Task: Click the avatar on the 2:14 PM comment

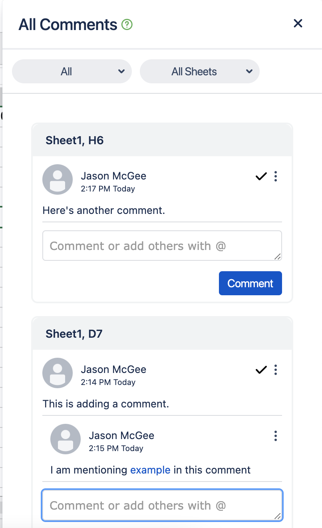Action: (58, 373)
